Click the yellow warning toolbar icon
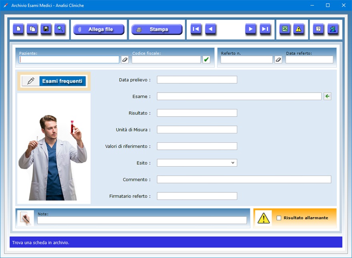Viewport: 352px width, 258px height. pyautogui.click(x=298, y=29)
